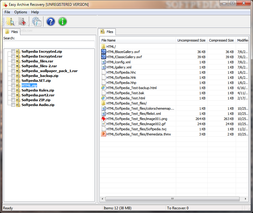Select HTML/Softpedia_Test.bak file name
Image resolution: width=253 pixels, height=213 pixels.
coord(125,93)
